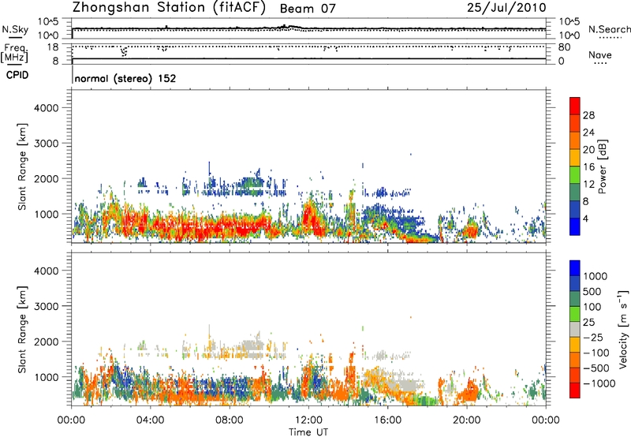Pick the bright blue bottom power colorbar segment
Screen dimensions: 631x437
tap(575, 227)
